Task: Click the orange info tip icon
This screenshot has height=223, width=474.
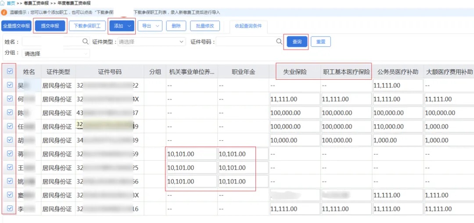Action: click(x=4, y=13)
